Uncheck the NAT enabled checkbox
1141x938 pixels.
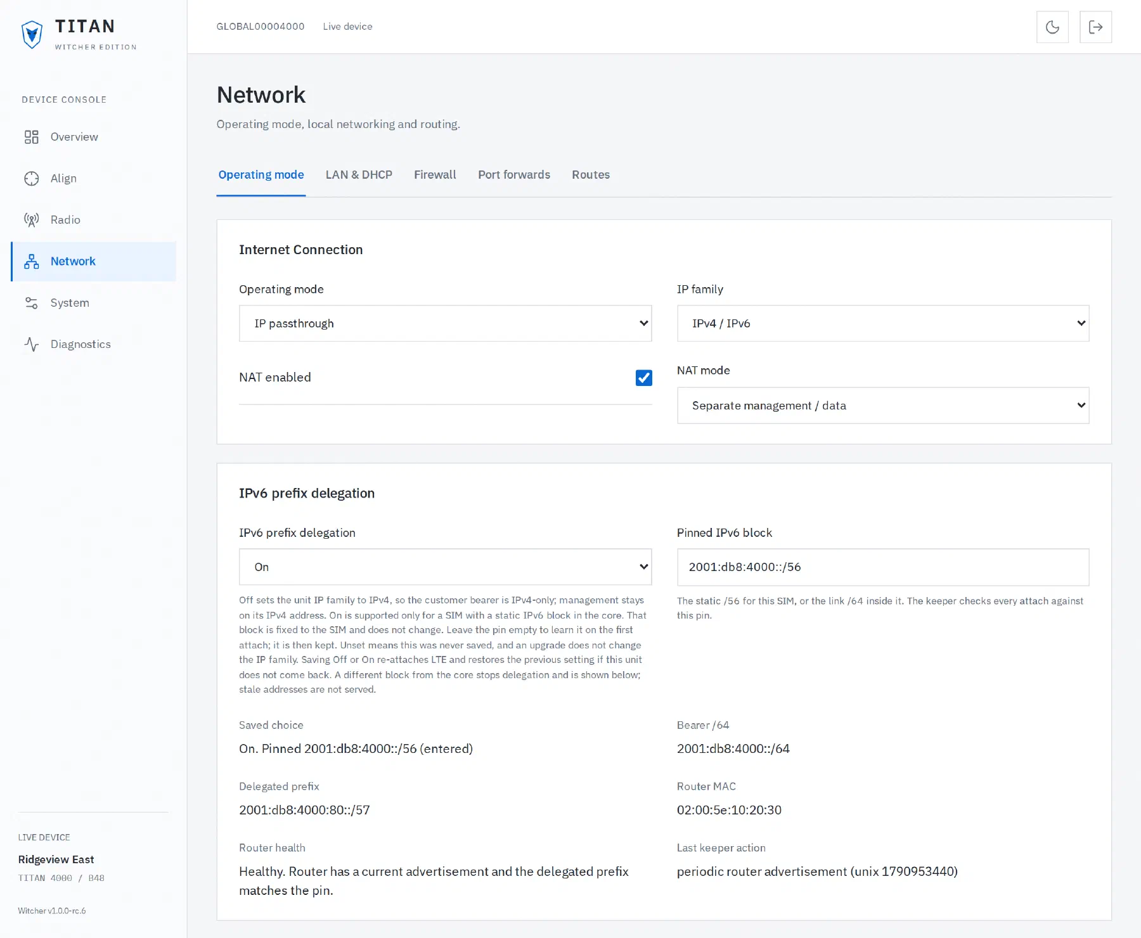point(643,378)
